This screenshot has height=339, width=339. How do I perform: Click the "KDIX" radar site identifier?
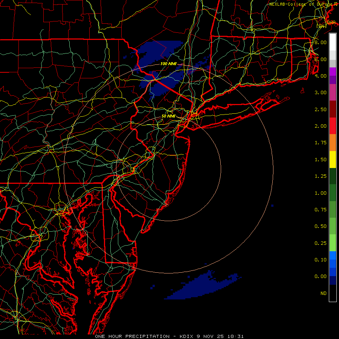[186, 336]
